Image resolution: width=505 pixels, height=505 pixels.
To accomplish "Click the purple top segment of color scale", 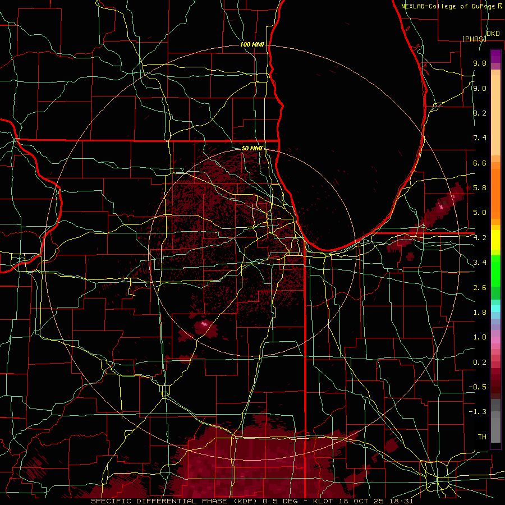I will pyautogui.click(x=495, y=56).
